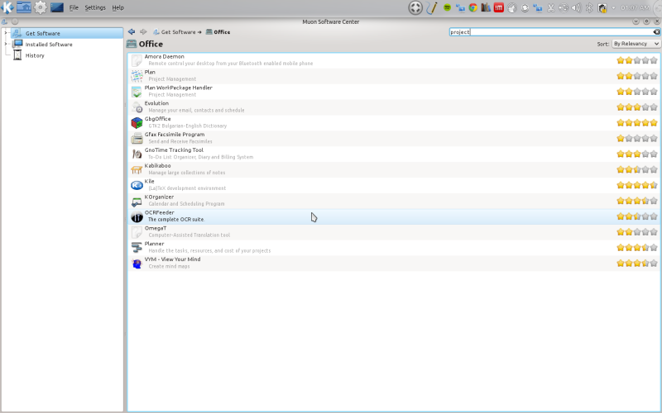Select VYM - View Your Mind entry
The width and height of the screenshot is (662, 413).
coord(394,263)
